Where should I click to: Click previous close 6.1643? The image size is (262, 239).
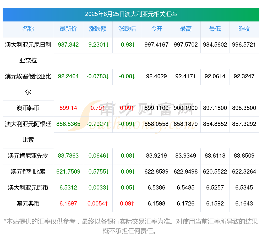244,204
